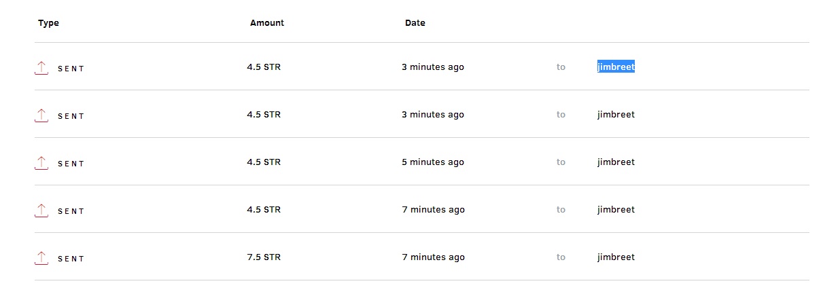Image resolution: width=838 pixels, height=292 pixels.
Task: Sort by the Amount column header
Action: click(x=267, y=23)
